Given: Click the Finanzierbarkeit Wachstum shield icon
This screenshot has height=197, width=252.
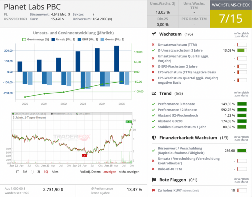Looking at the screenshot, I should (x=154, y=138).
